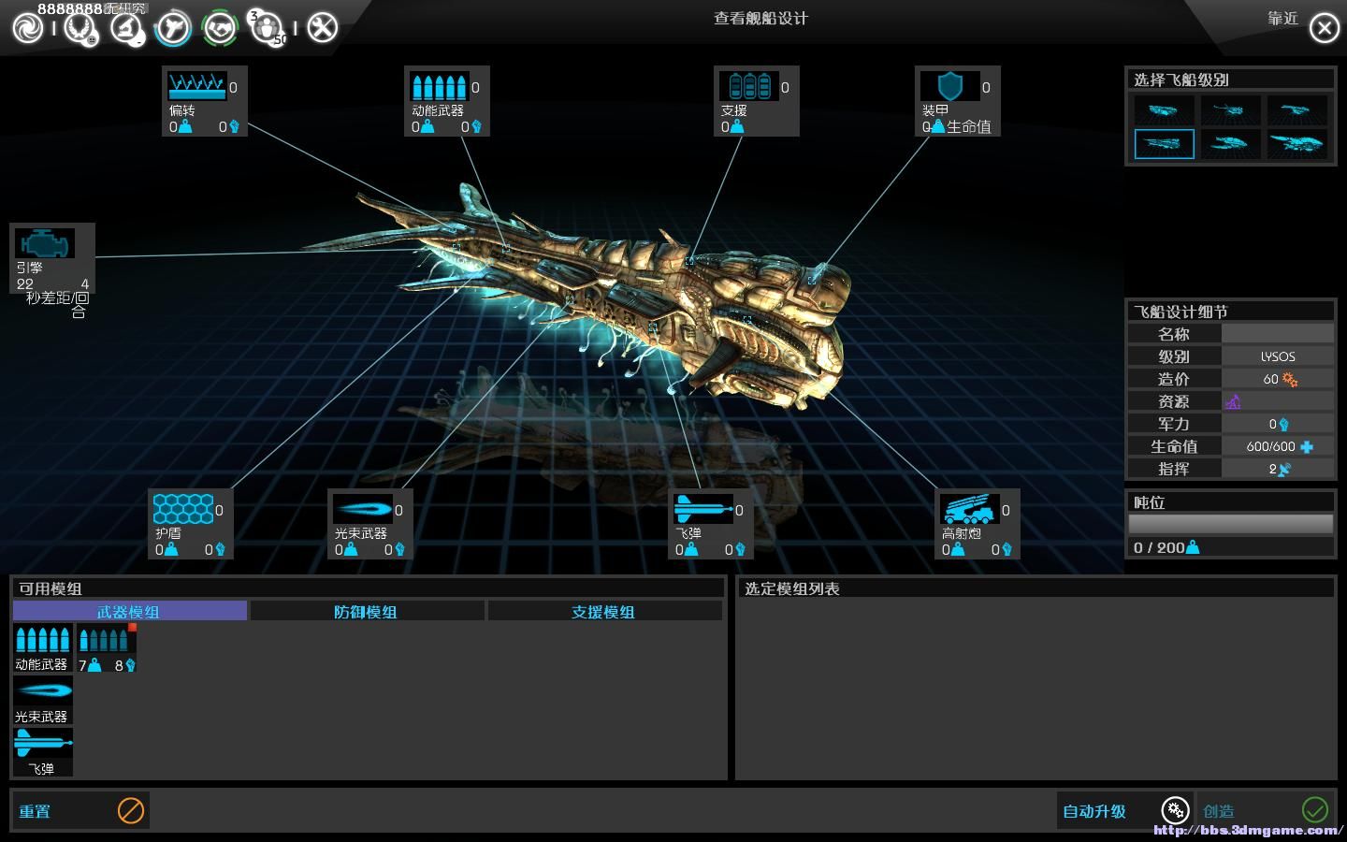
Task: Click the 选择飞船级别 panel header
Action: pos(1231,80)
